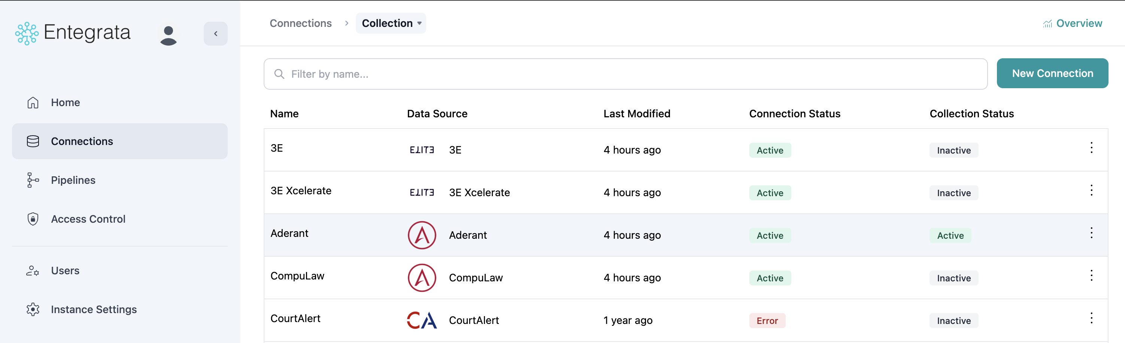Click the CourtAlert CA logo
The width and height of the screenshot is (1125, 343).
click(x=422, y=320)
